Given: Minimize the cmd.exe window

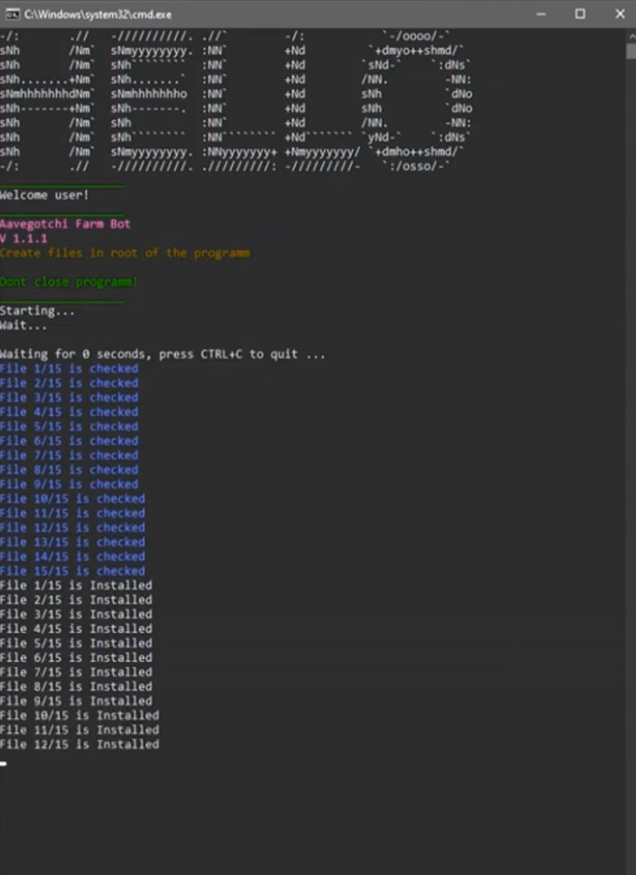Looking at the screenshot, I should click(x=540, y=14).
